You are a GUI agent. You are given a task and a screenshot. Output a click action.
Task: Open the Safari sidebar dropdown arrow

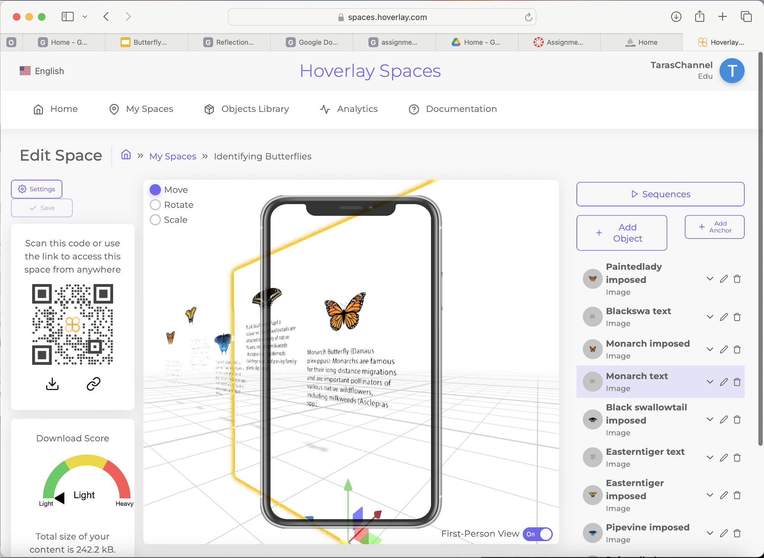pyautogui.click(x=85, y=17)
